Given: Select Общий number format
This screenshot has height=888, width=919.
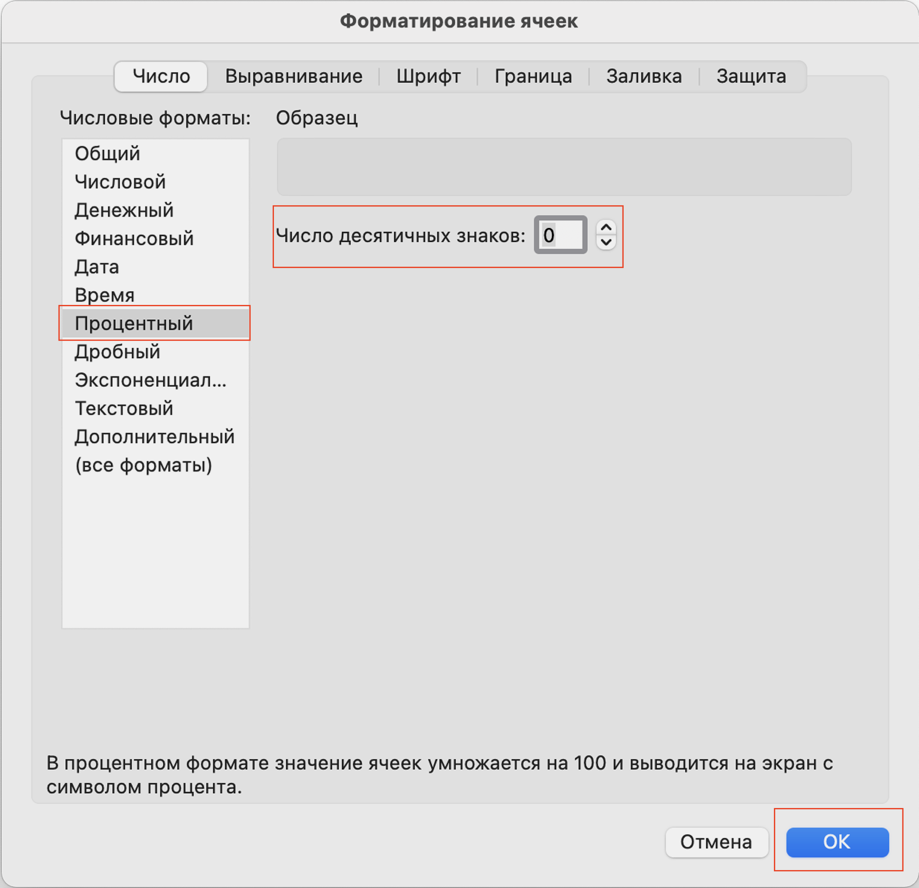Looking at the screenshot, I should click(x=107, y=153).
